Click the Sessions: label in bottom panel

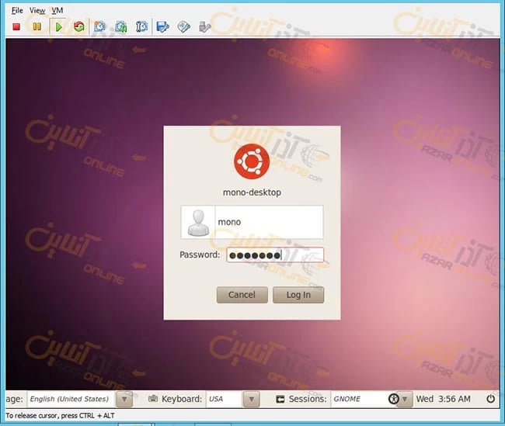(308, 399)
